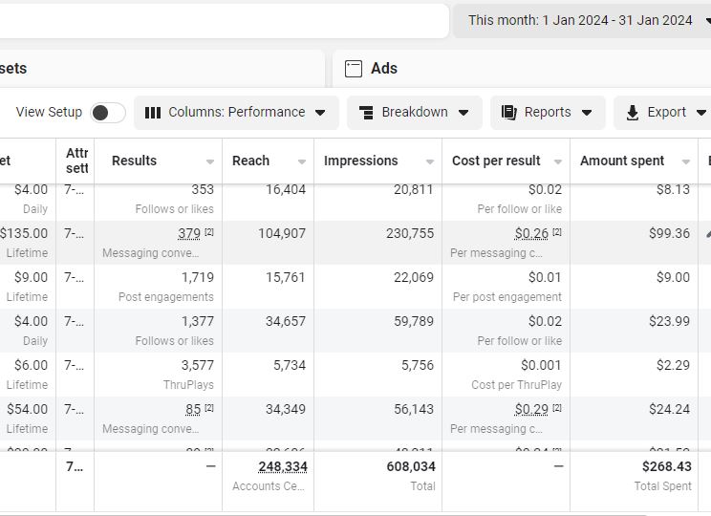711x516 pixels.
Task: Open the Reports menu button
Action: [548, 113]
